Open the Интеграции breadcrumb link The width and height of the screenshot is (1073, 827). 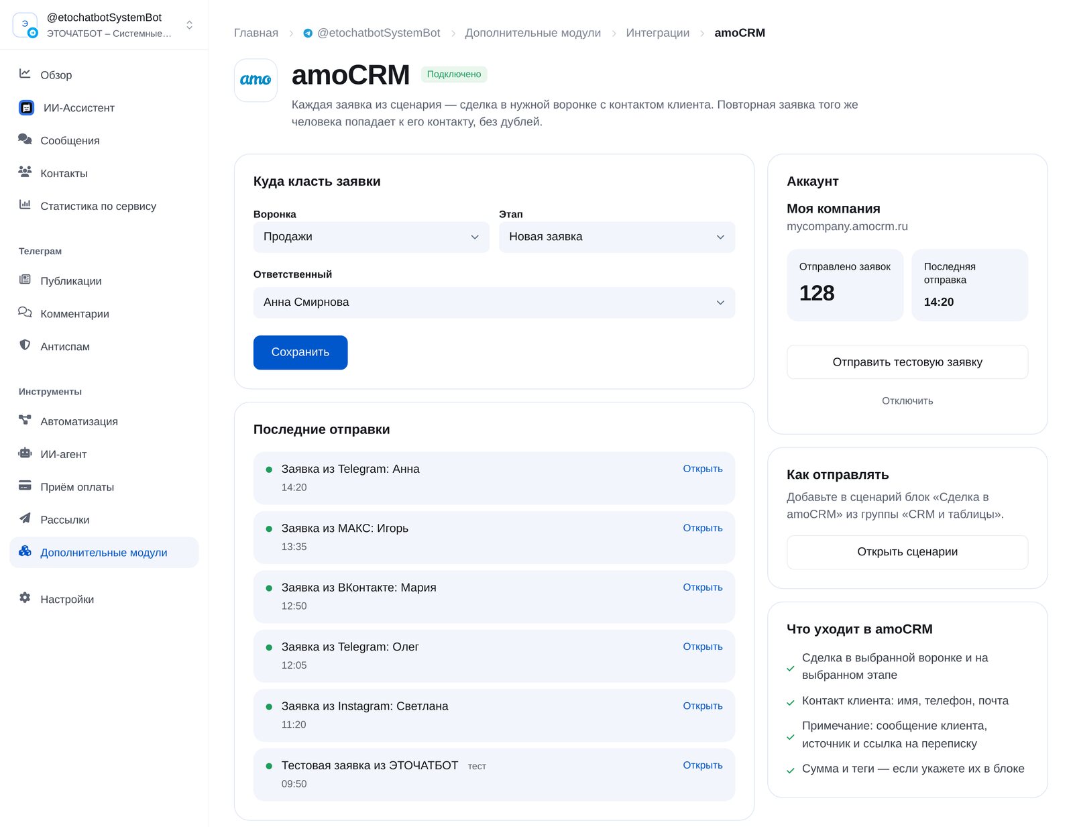[x=657, y=33]
